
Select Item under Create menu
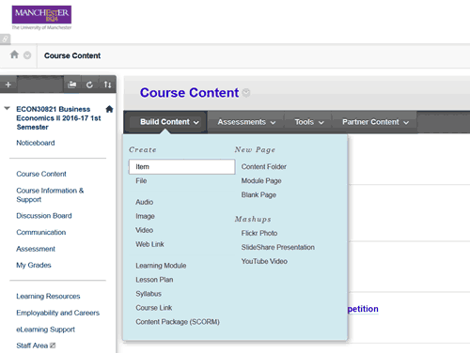[x=181, y=167]
